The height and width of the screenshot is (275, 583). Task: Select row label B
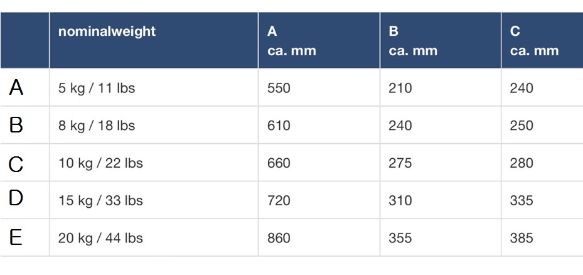coord(17,126)
